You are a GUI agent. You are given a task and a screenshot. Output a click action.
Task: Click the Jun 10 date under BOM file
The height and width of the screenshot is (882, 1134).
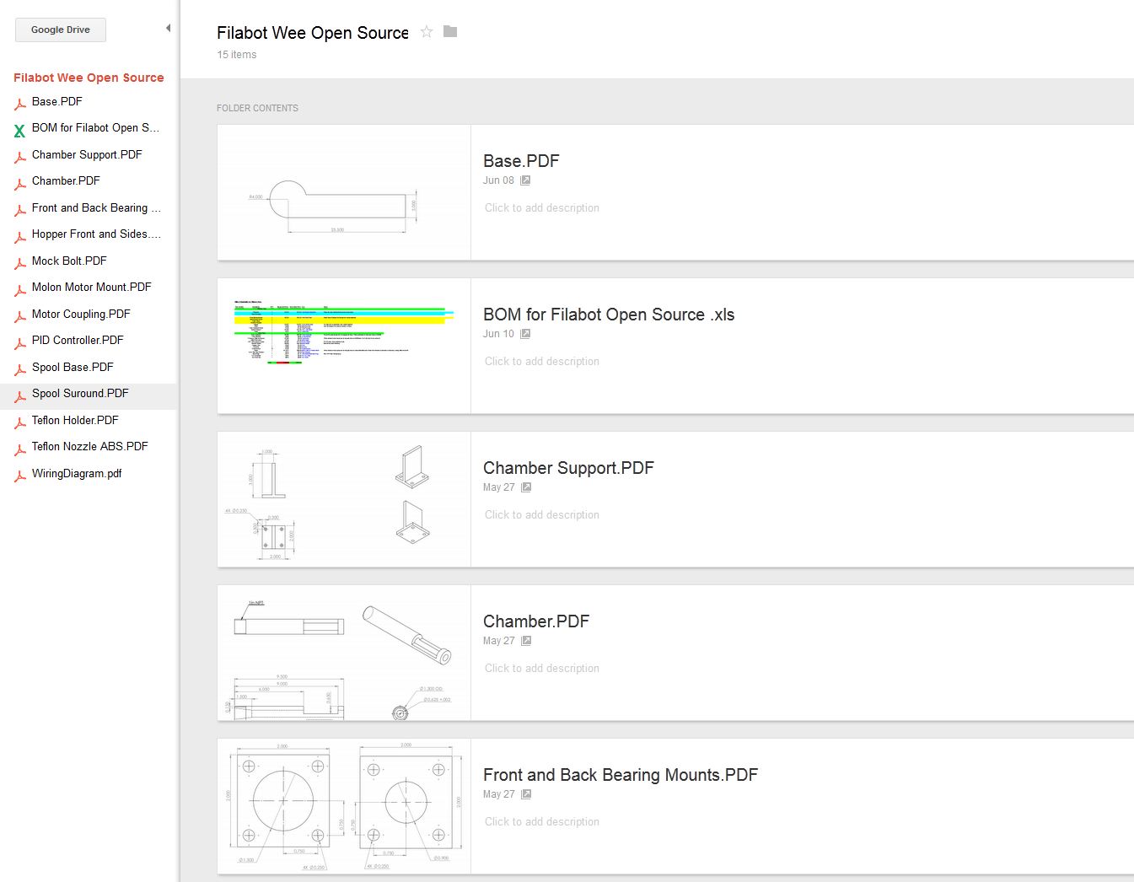point(498,334)
